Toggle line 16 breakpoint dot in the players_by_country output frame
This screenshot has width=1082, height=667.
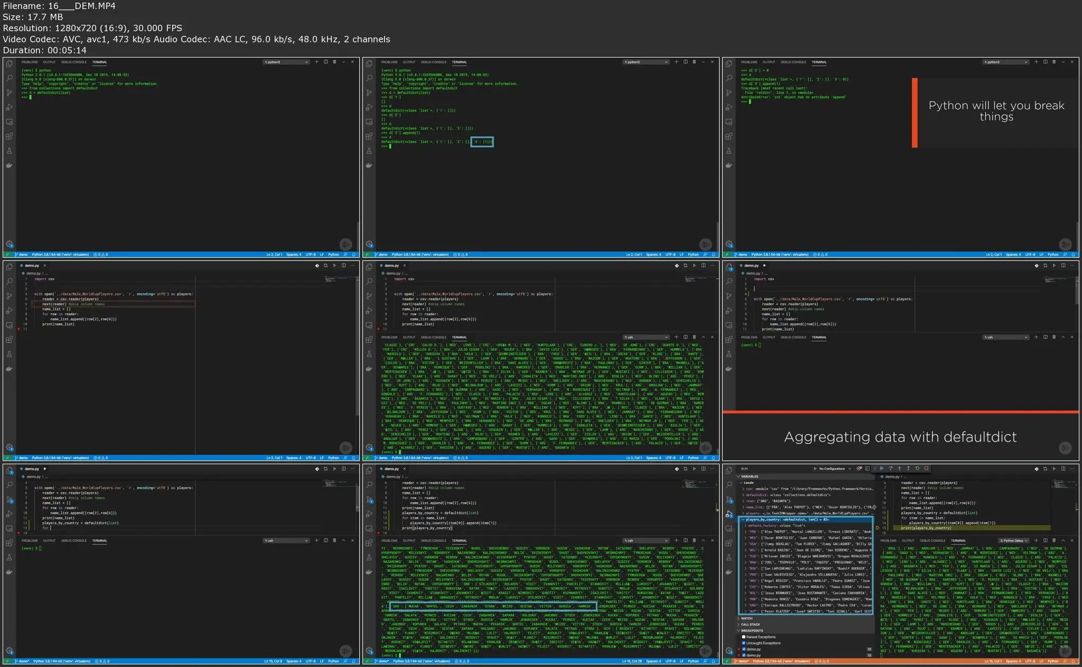click(378, 533)
